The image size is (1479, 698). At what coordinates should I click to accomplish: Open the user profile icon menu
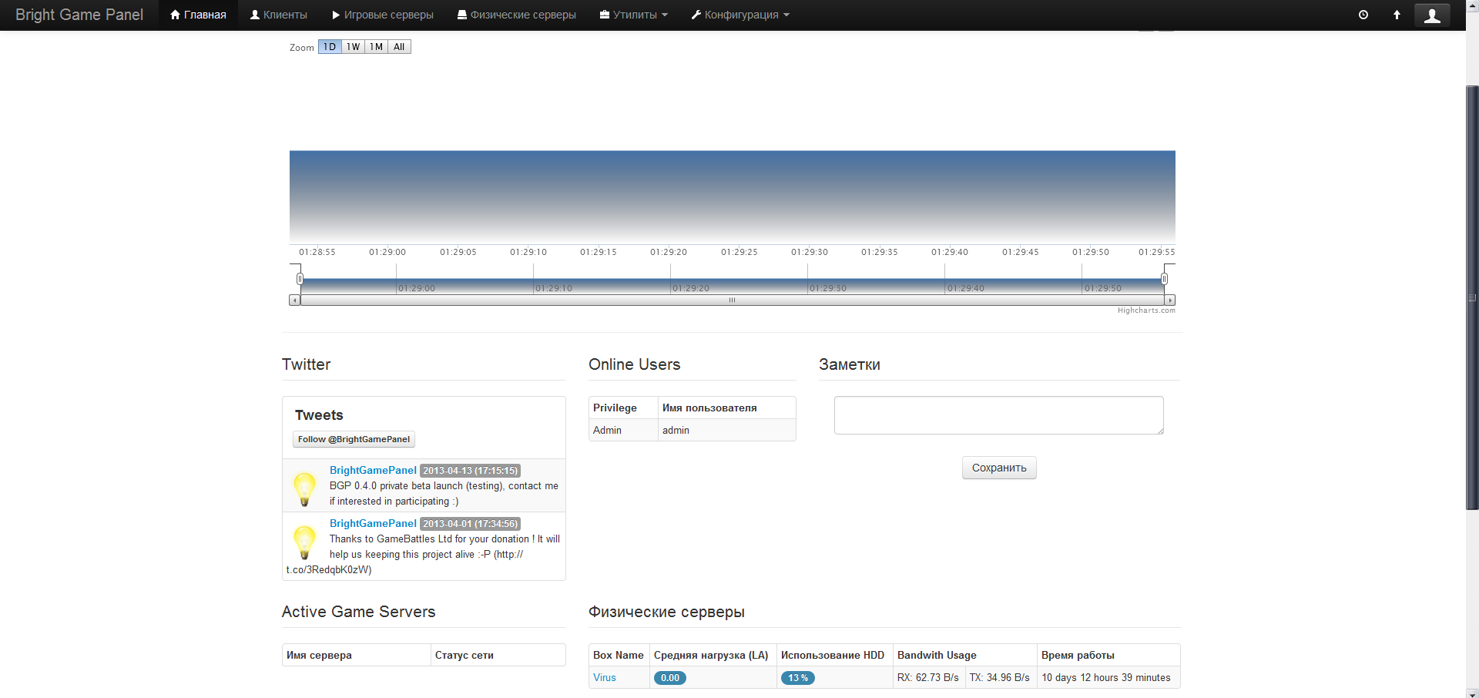[1432, 15]
